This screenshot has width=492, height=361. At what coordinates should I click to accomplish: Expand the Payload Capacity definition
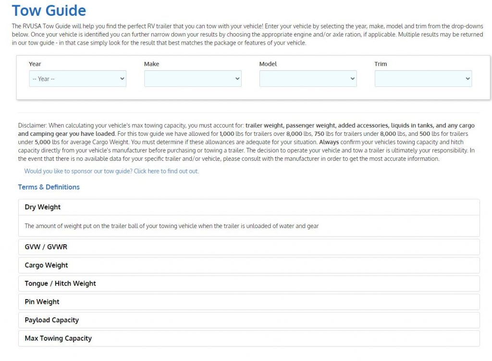pyautogui.click(x=249, y=320)
